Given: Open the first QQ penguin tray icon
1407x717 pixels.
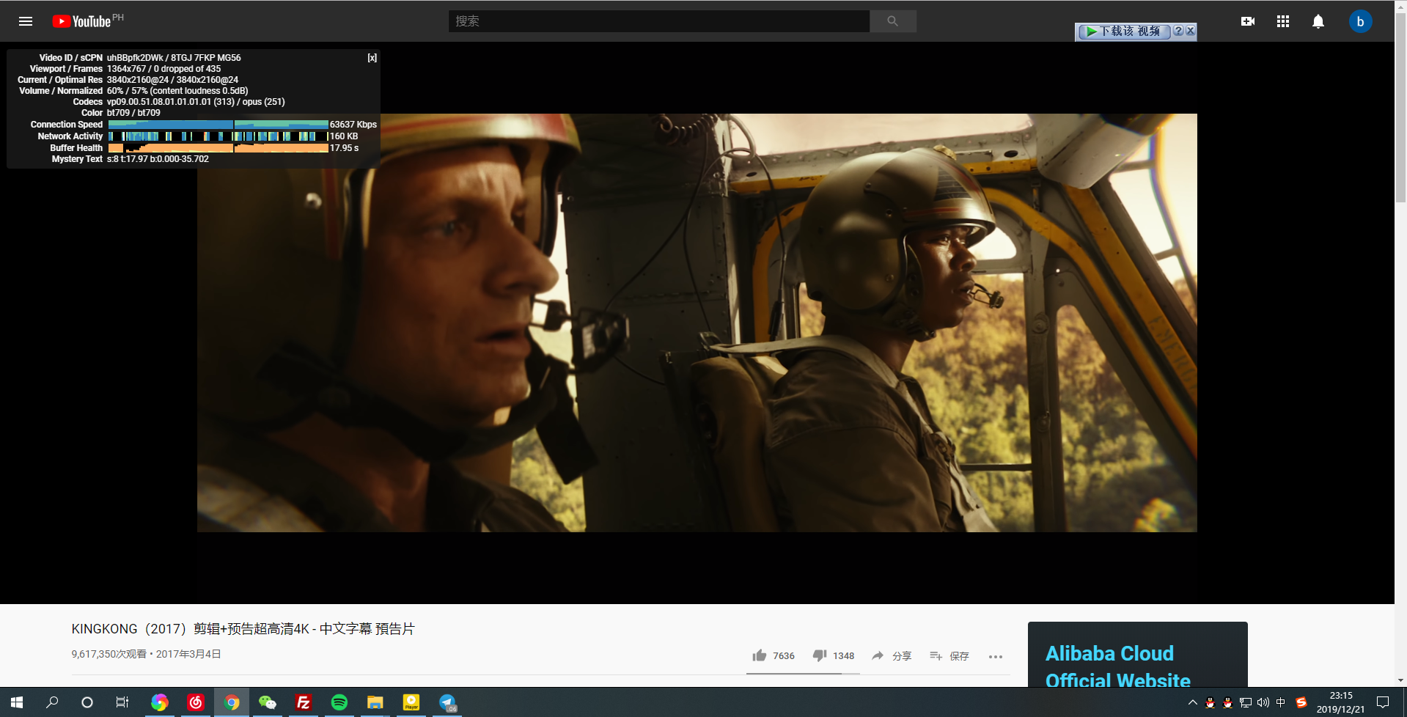Looking at the screenshot, I should click(1211, 702).
